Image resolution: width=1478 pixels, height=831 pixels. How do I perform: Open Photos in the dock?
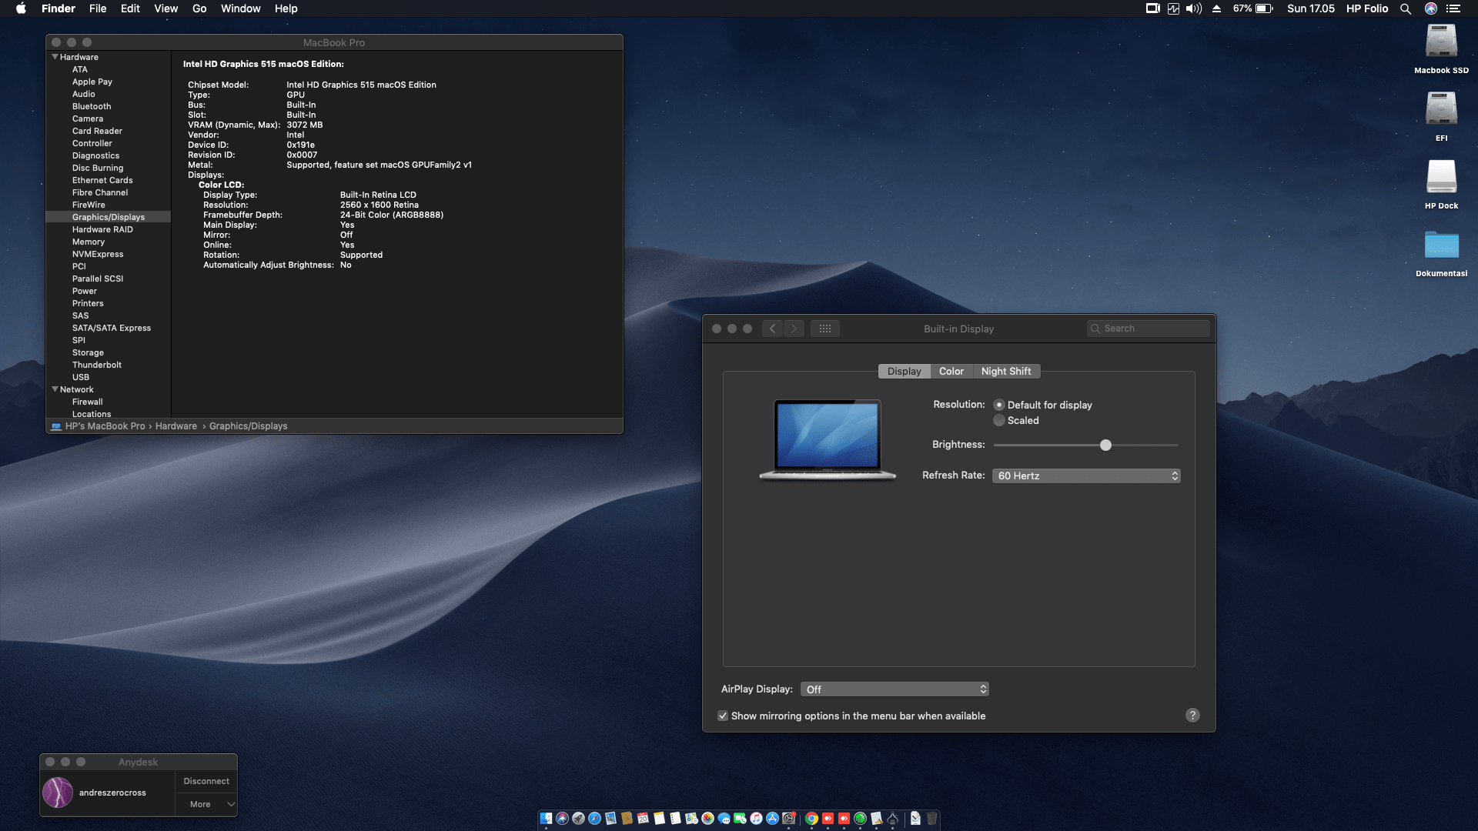click(707, 818)
